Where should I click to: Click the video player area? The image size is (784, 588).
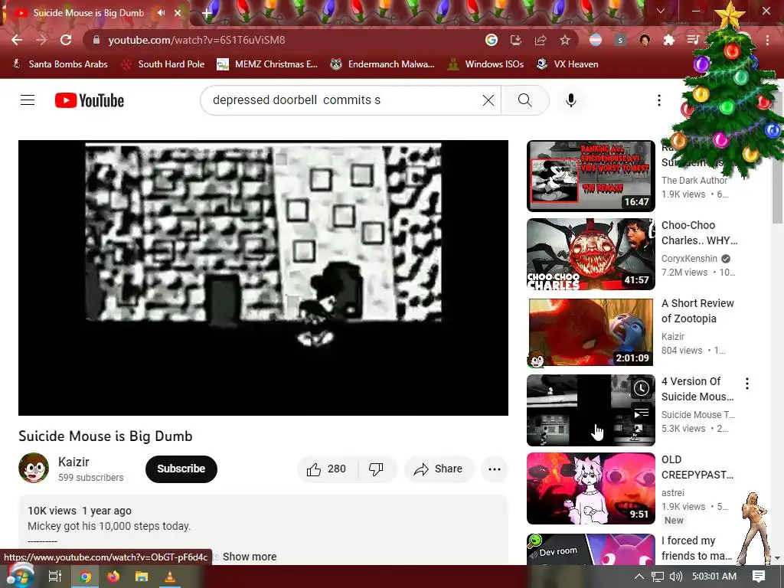(x=263, y=277)
